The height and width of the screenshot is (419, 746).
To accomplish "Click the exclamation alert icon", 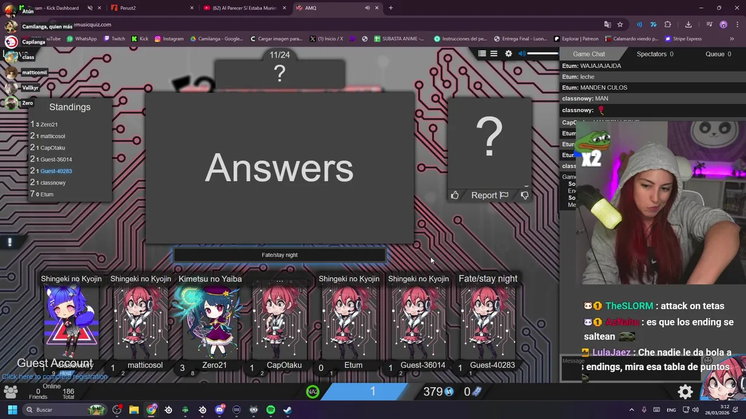I will tap(9, 242).
